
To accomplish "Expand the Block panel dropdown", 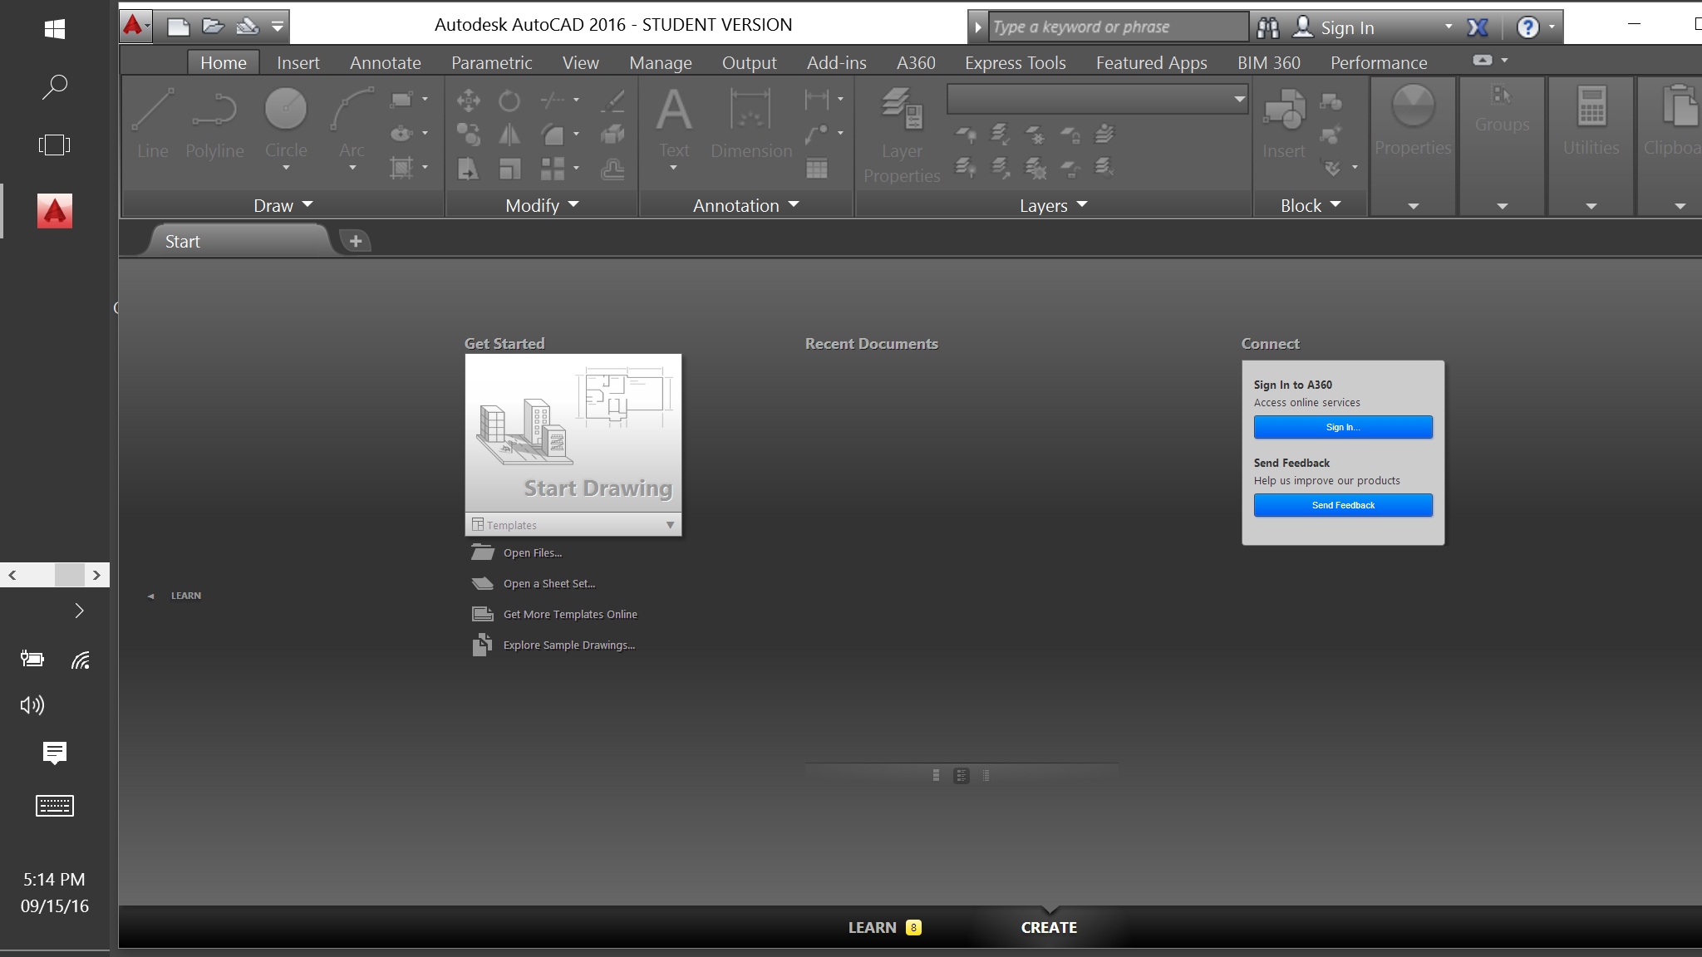I will [x=1311, y=205].
